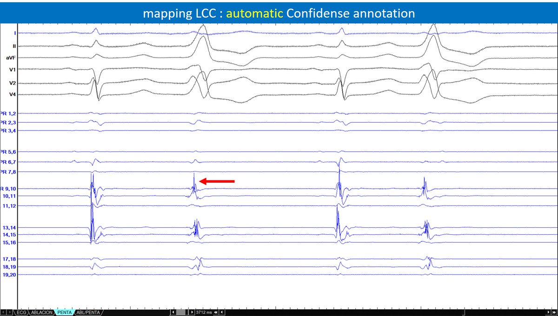Select the 15,16 channel label
Screen dimensions: 558x316
(10, 243)
